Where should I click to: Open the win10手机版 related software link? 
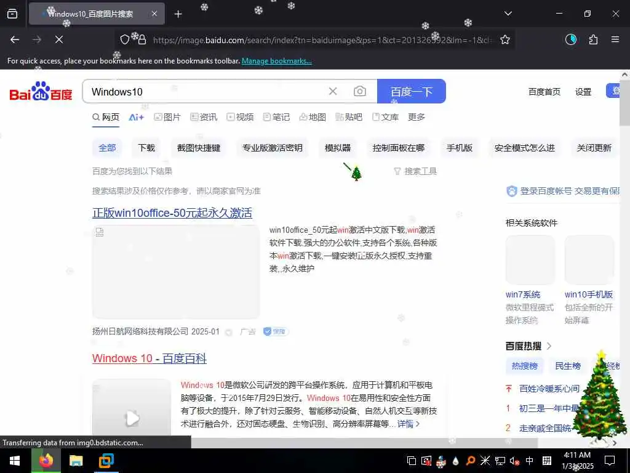click(x=589, y=294)
